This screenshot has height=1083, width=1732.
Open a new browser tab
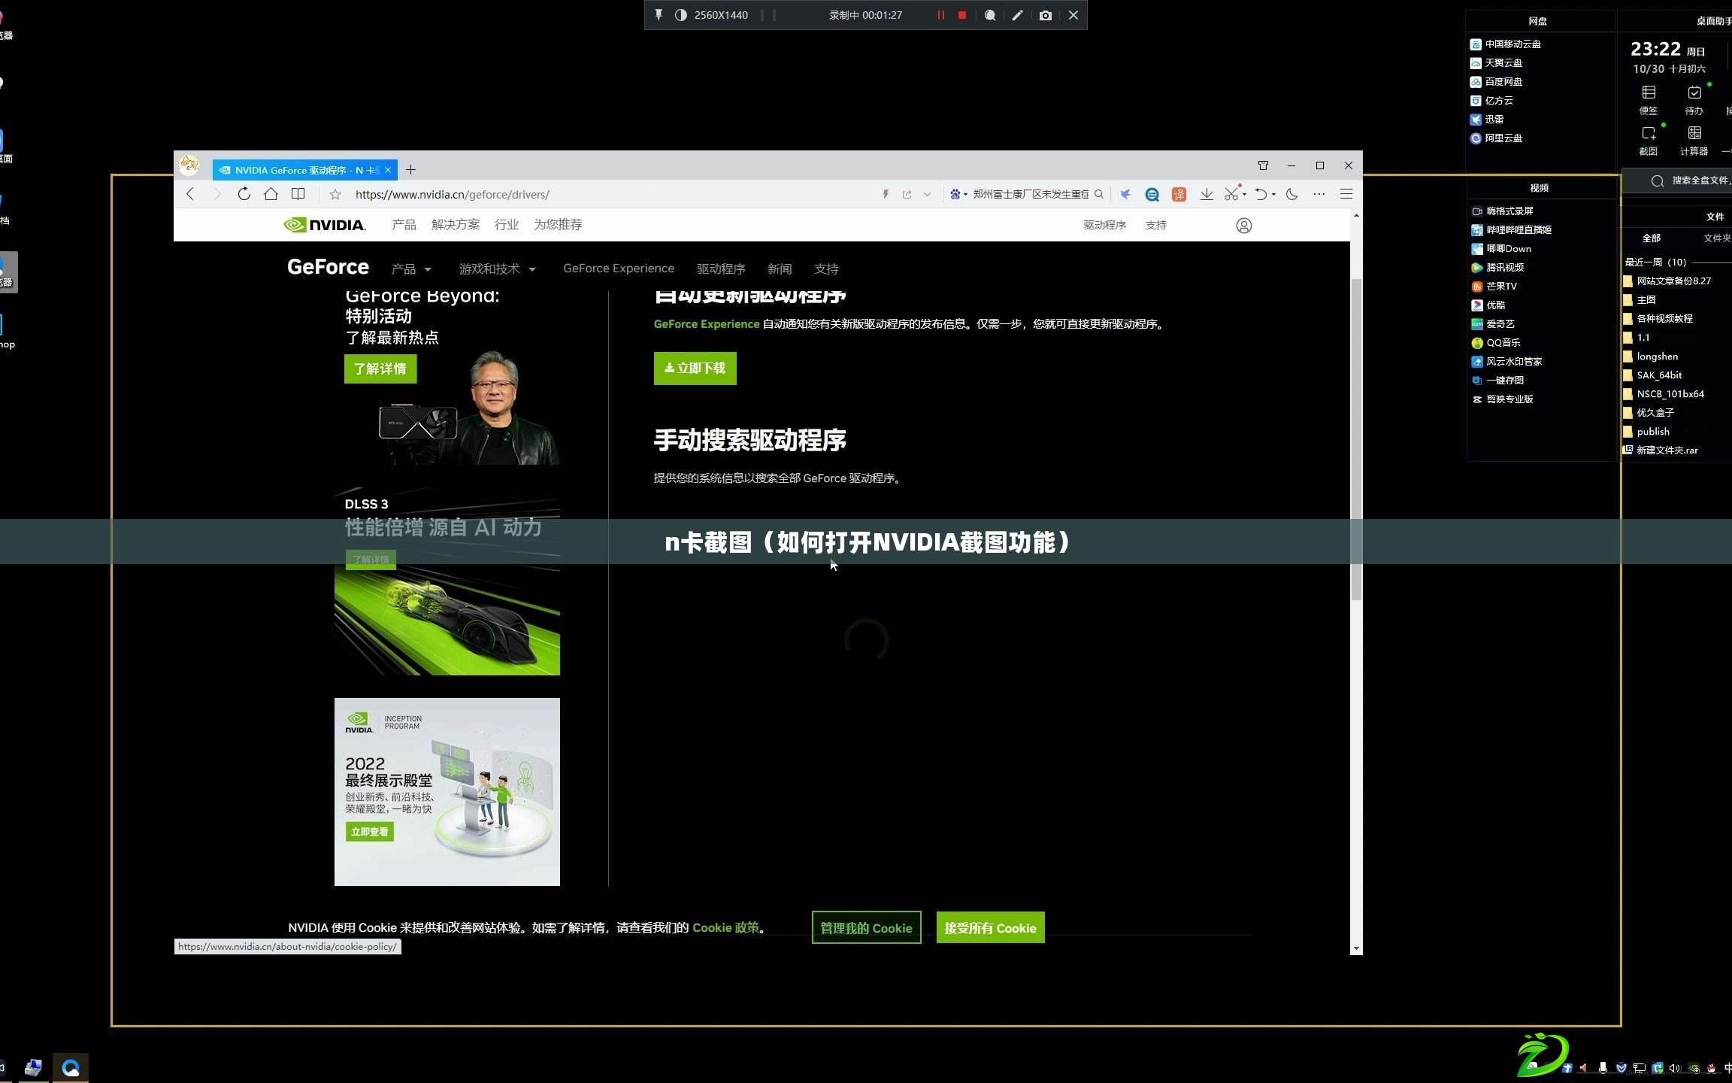click(411, 170)
